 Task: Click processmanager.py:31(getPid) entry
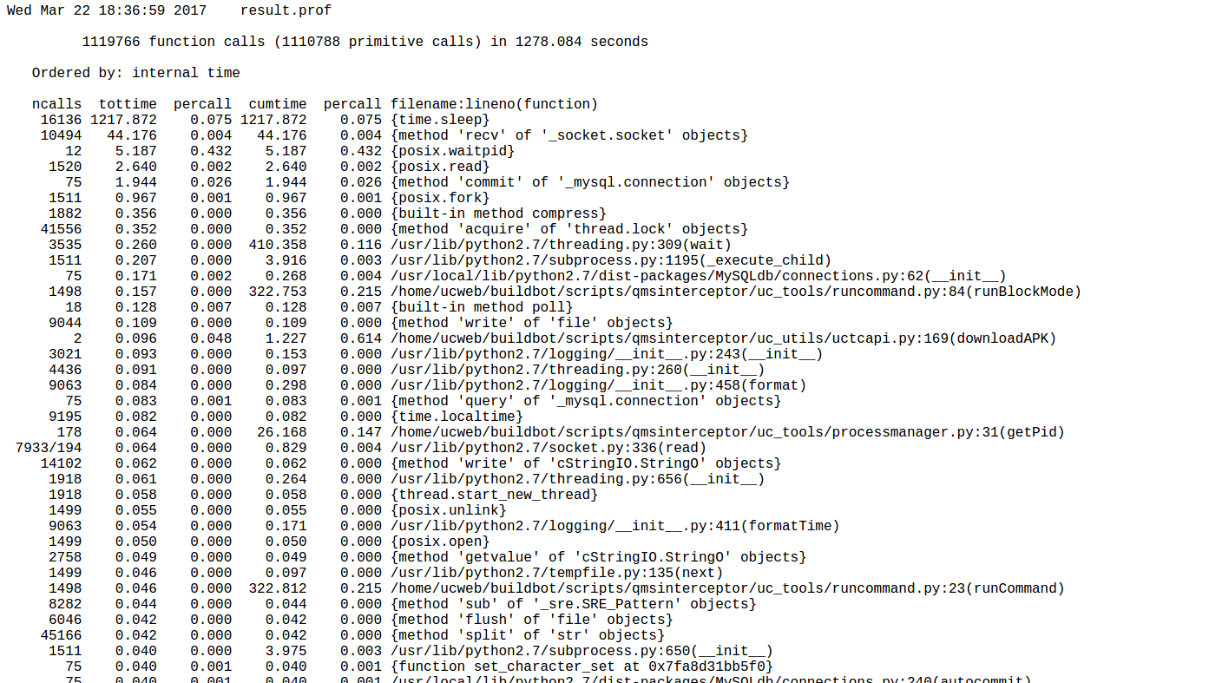(x=727, y=432)
